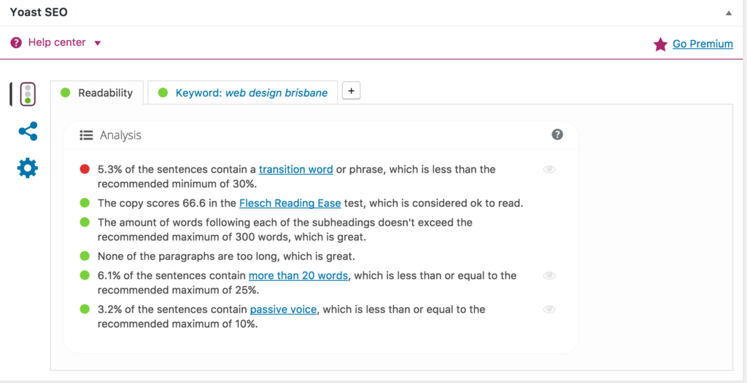Open the more than 20 words link
This screenshot has height=383, width=747.
pos(298,275)
